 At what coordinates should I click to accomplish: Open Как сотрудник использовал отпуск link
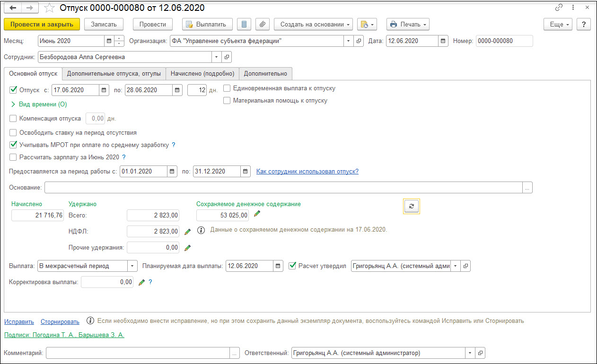tap(307, 171)
